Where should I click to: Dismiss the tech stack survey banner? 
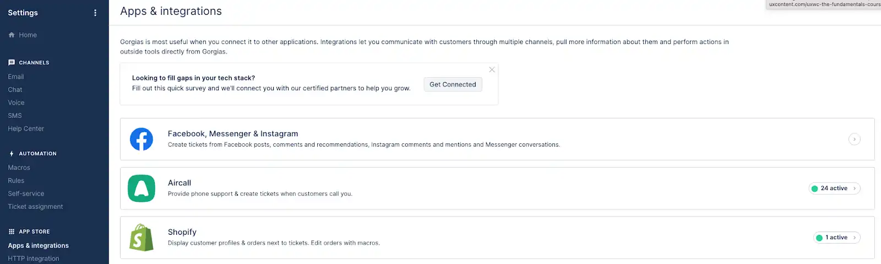[492, 70]
